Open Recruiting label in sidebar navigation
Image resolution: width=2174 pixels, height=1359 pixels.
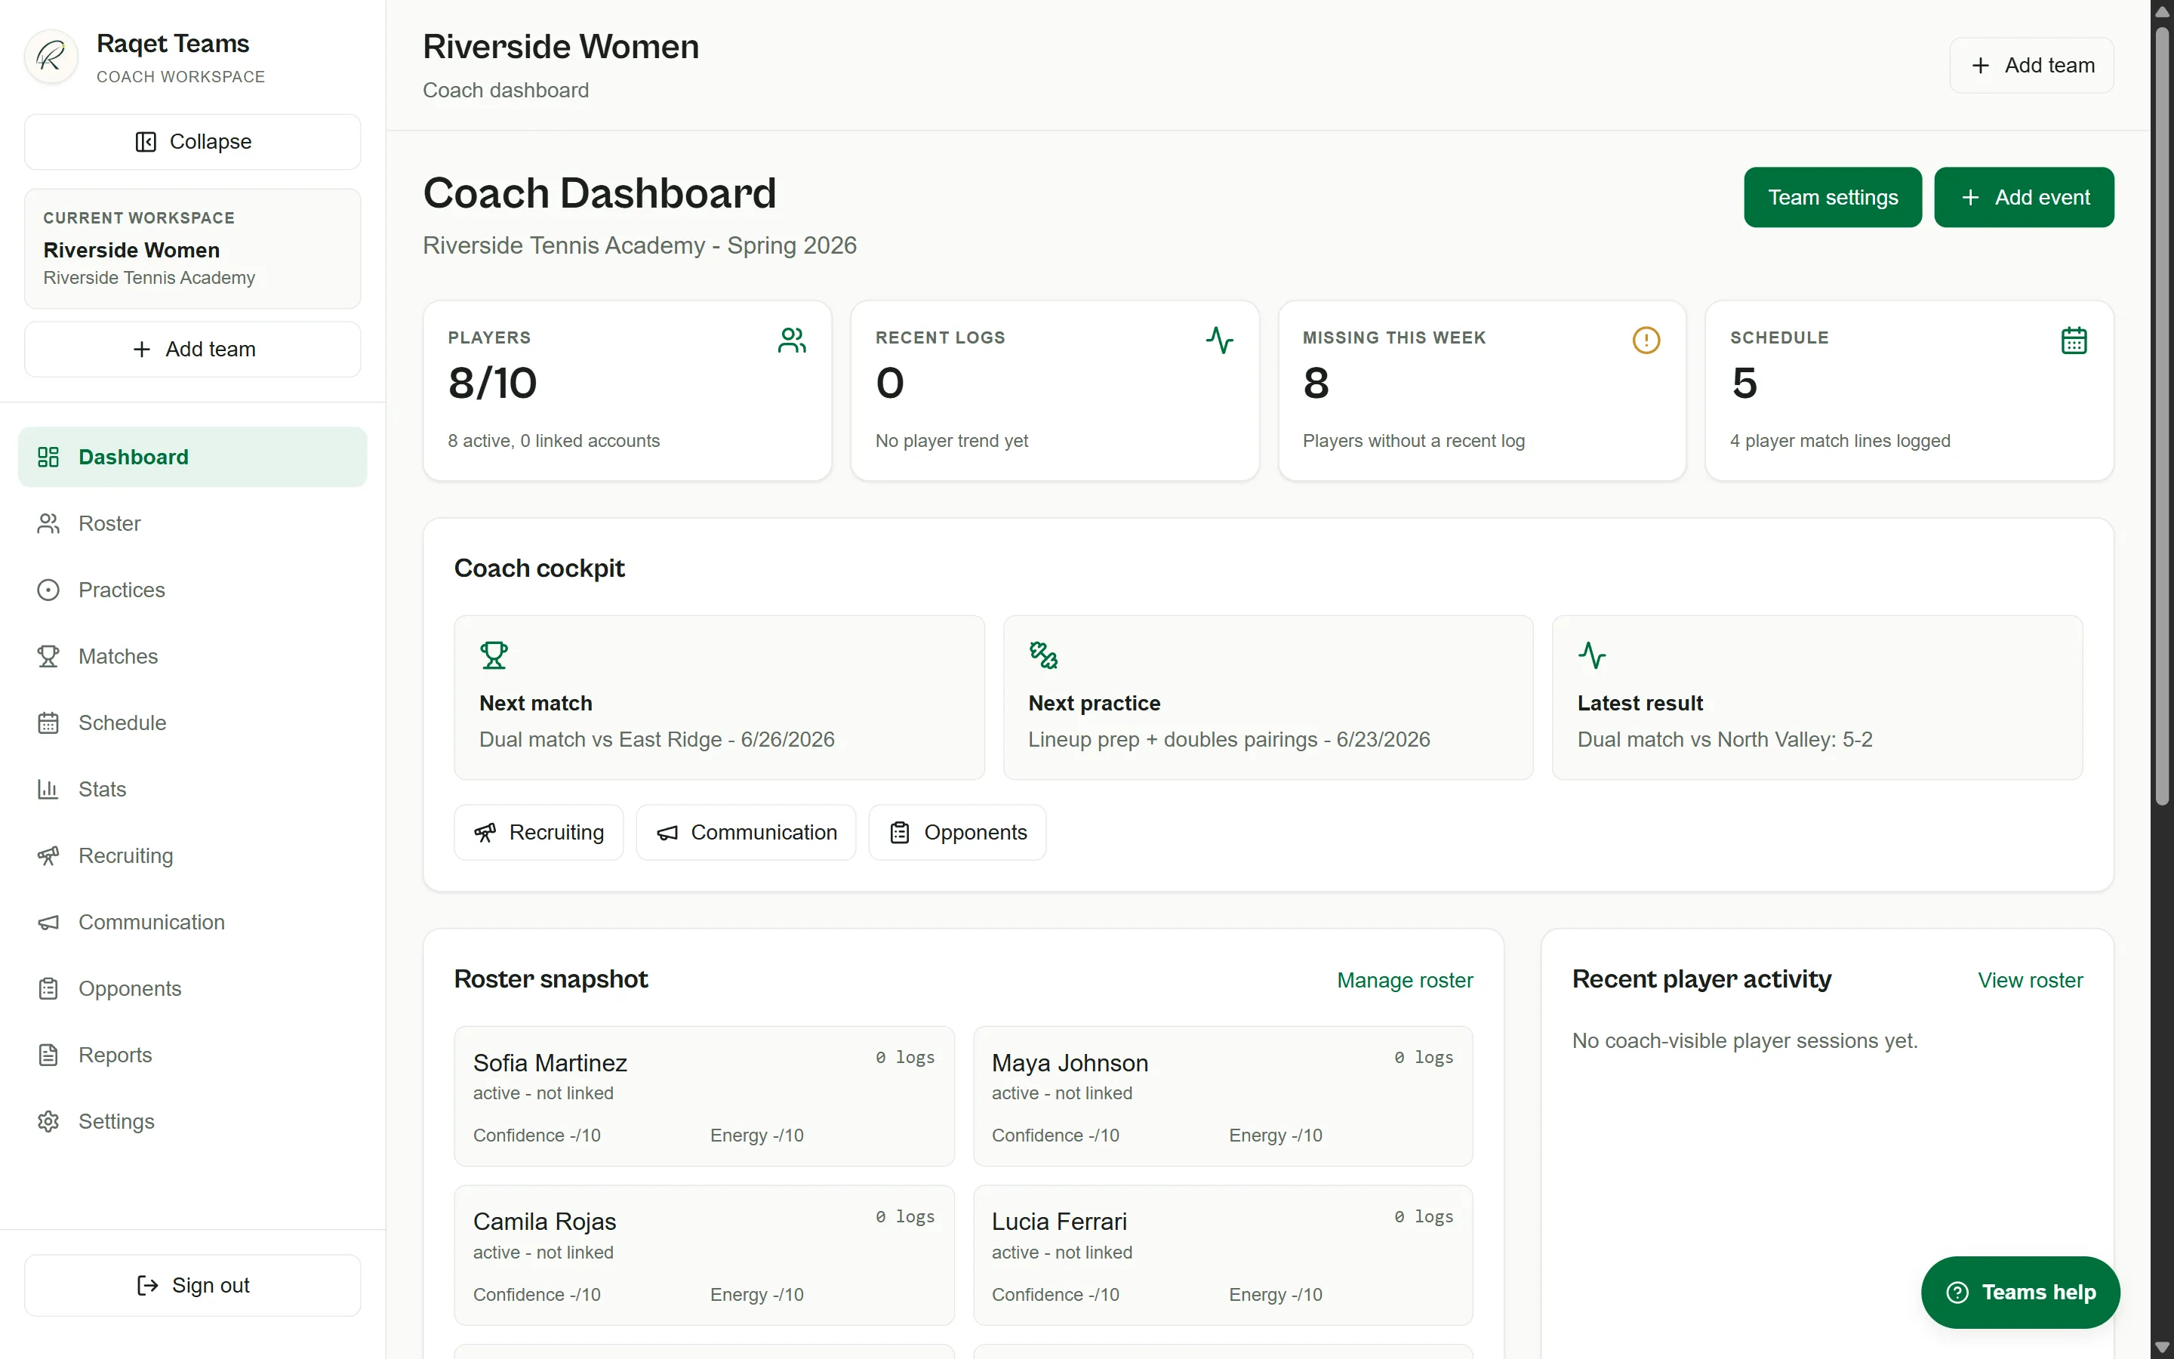coord(126,855)
